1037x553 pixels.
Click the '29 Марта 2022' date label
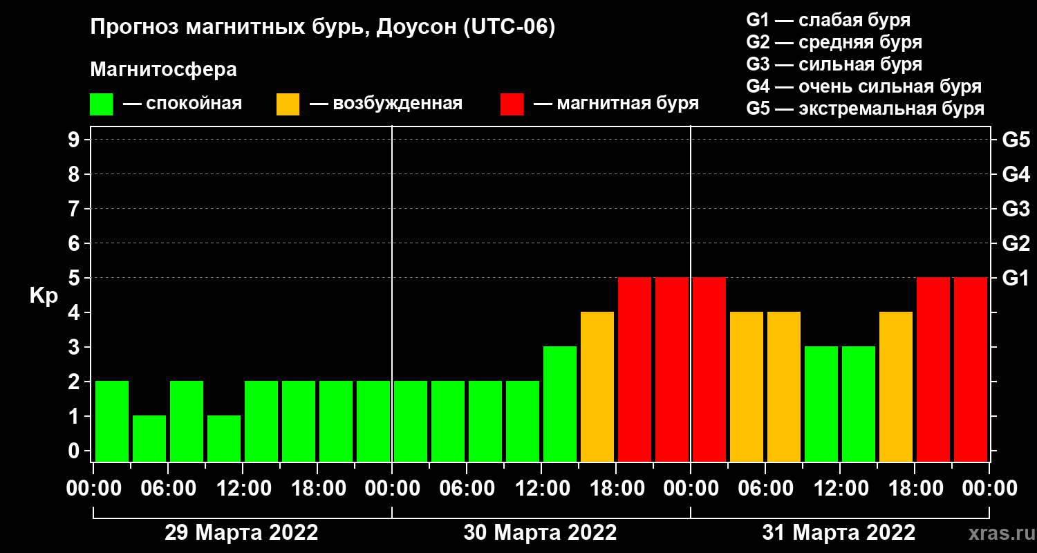241,533
